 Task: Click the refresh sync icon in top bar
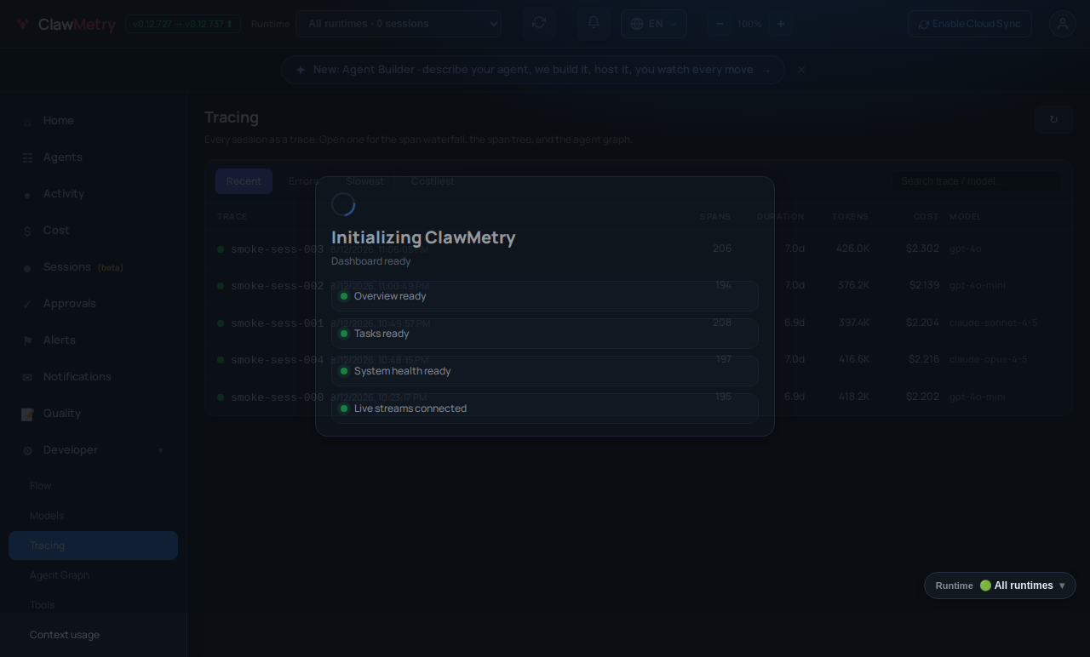click(539, 23)
